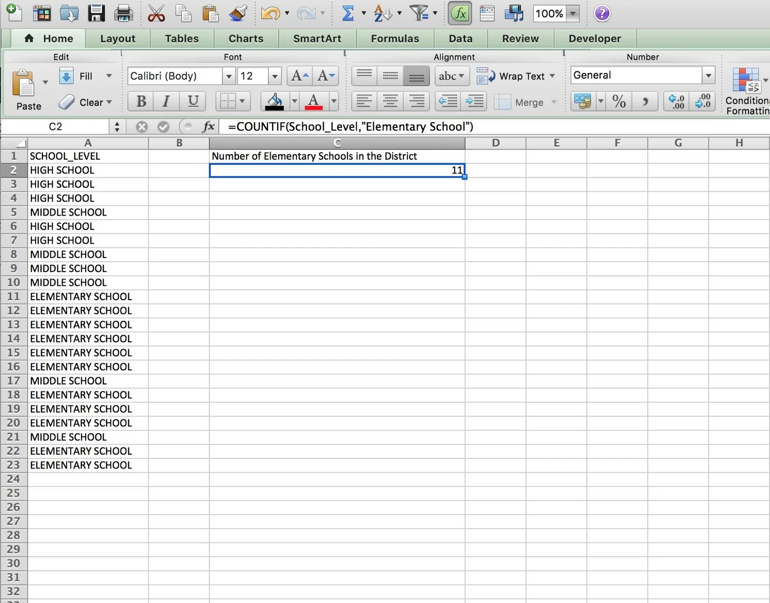
Task: Open the font color picker
Action: [x=334, y=101]
